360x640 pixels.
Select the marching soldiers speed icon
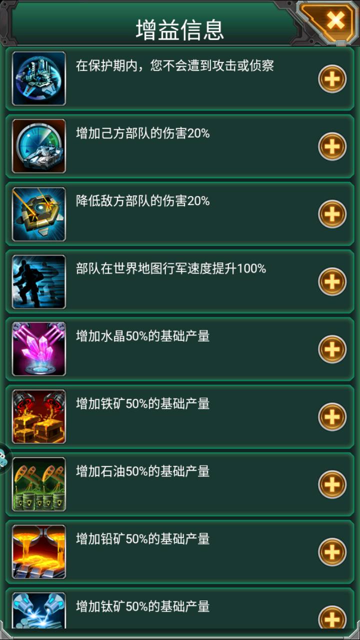coord(39,281)
